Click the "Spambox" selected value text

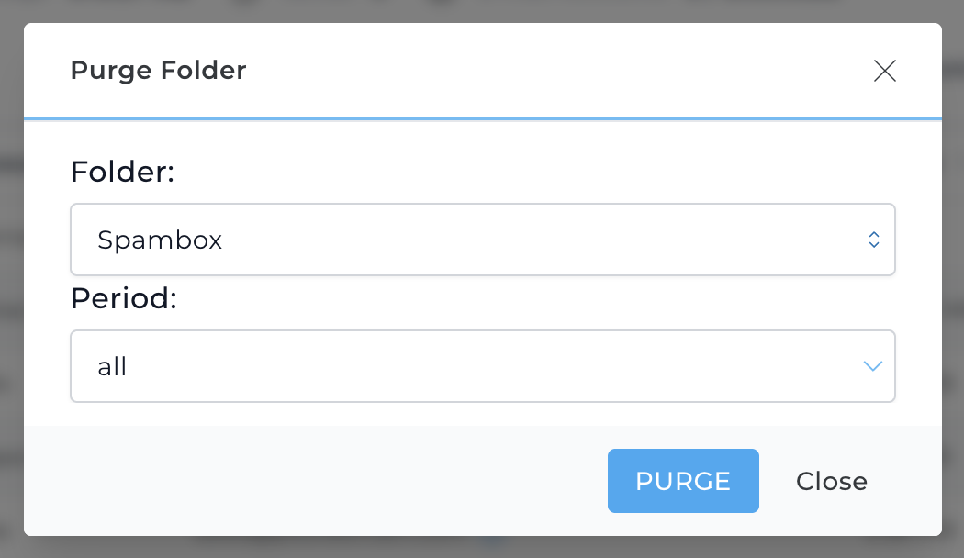(160, 240)
